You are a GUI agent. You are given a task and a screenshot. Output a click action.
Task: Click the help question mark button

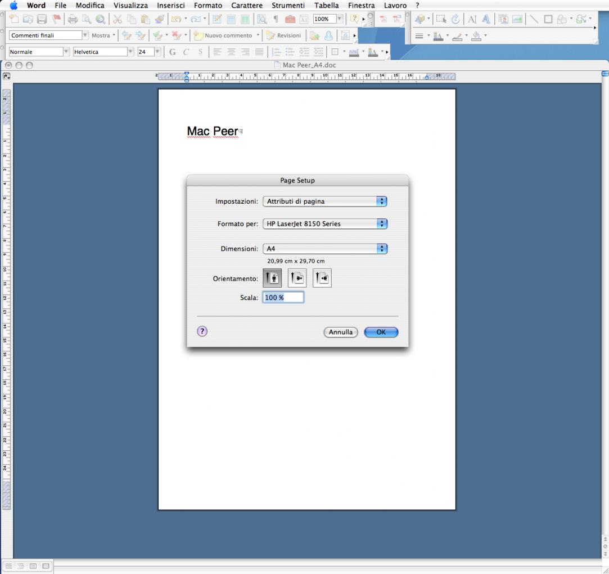[x=202, y=331]
